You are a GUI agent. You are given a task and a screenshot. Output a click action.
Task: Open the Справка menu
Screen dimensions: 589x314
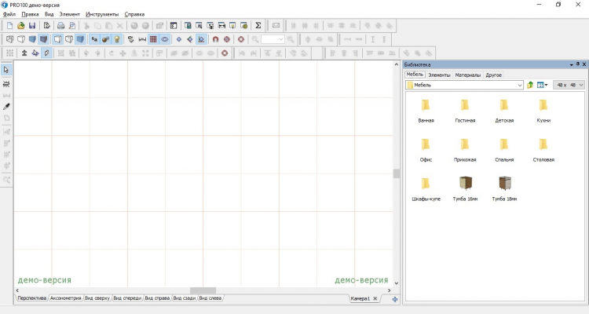134,14
